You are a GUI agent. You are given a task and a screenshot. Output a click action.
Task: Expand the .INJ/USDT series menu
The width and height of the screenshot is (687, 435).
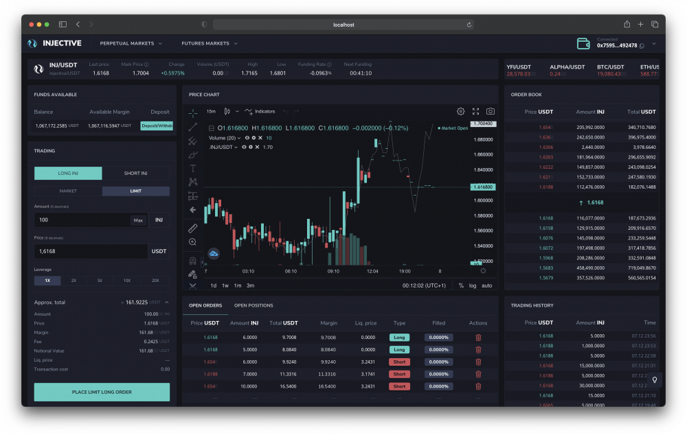point(236,147)
